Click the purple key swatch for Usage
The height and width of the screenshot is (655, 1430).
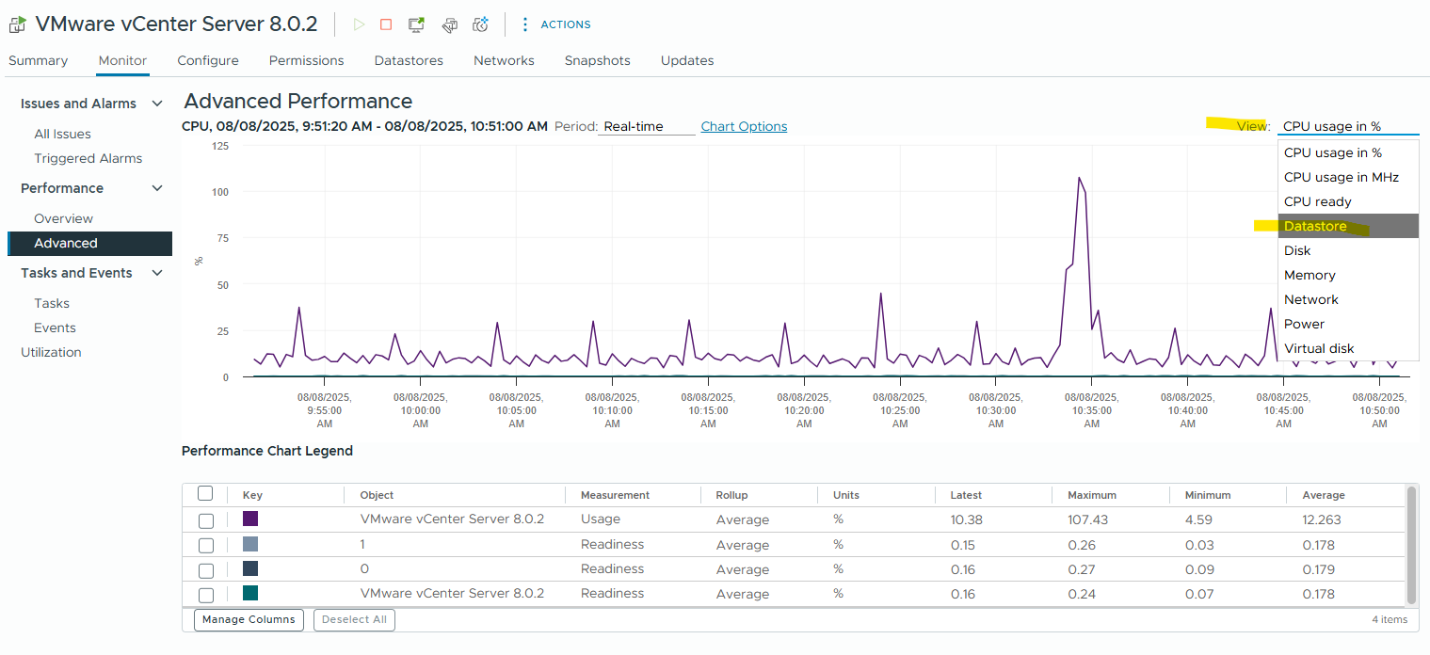[250, 519]
